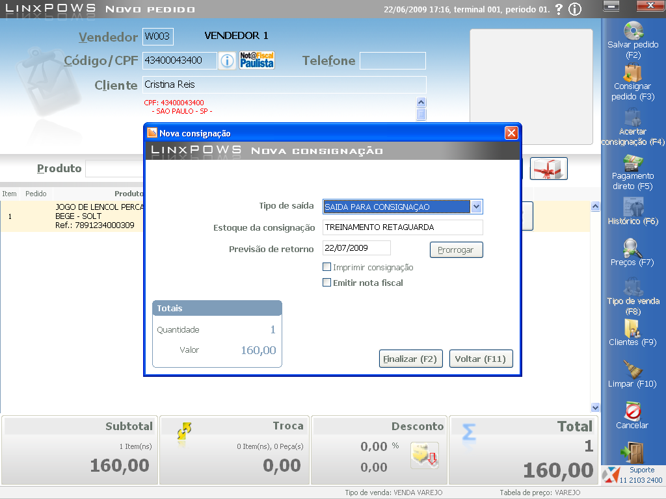Click the Nota Fiscal Paulista icon

pyautogui.click(x=256, y=60)
